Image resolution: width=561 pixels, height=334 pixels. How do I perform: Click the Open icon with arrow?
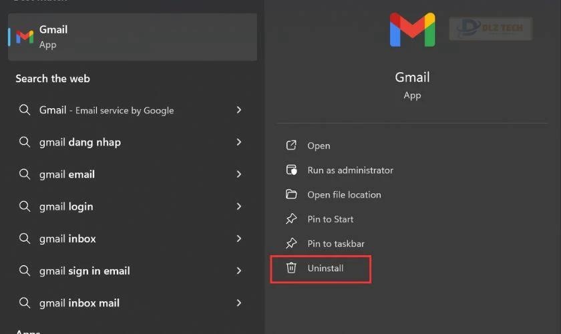pos(291,146)
